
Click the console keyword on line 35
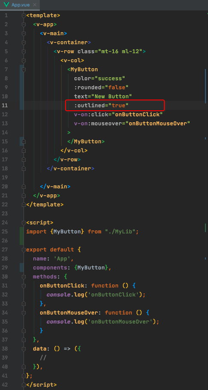click(58, 322)
